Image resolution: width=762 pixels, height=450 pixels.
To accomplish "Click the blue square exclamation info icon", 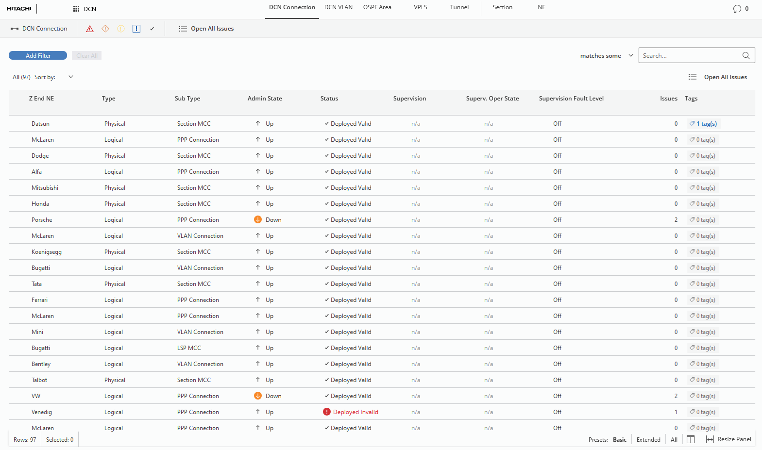I will (x=136, y=29).
